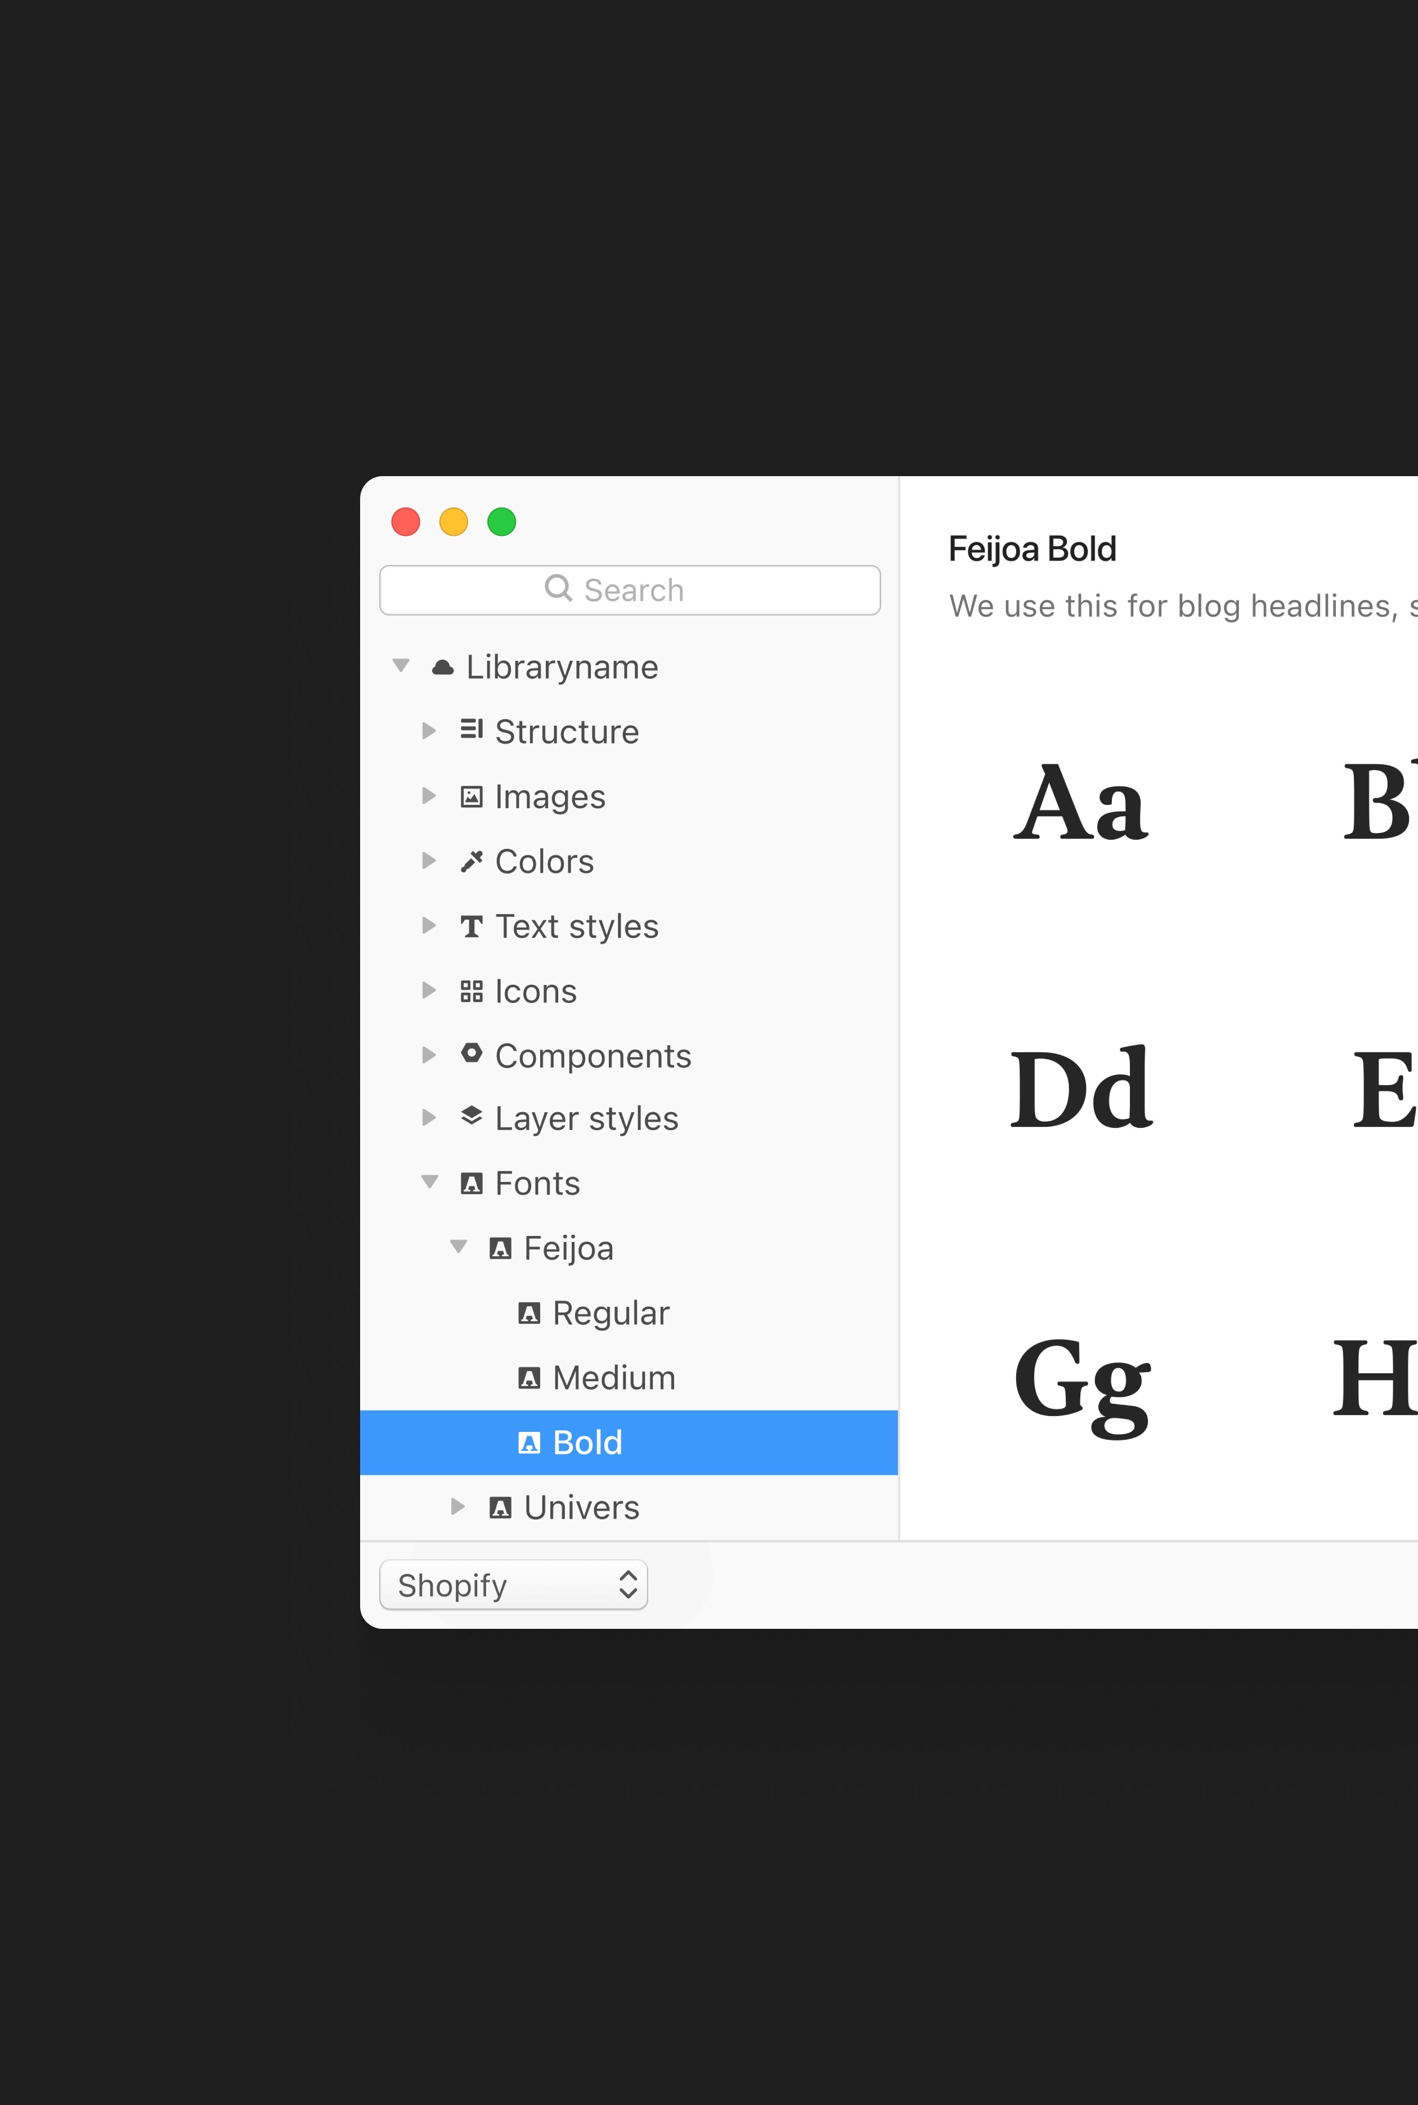Image resolution: width=1418 pixels, height=2105 pixels.
Task: Click the Layer styles stack icon
Action: (x=471, y=1116)
